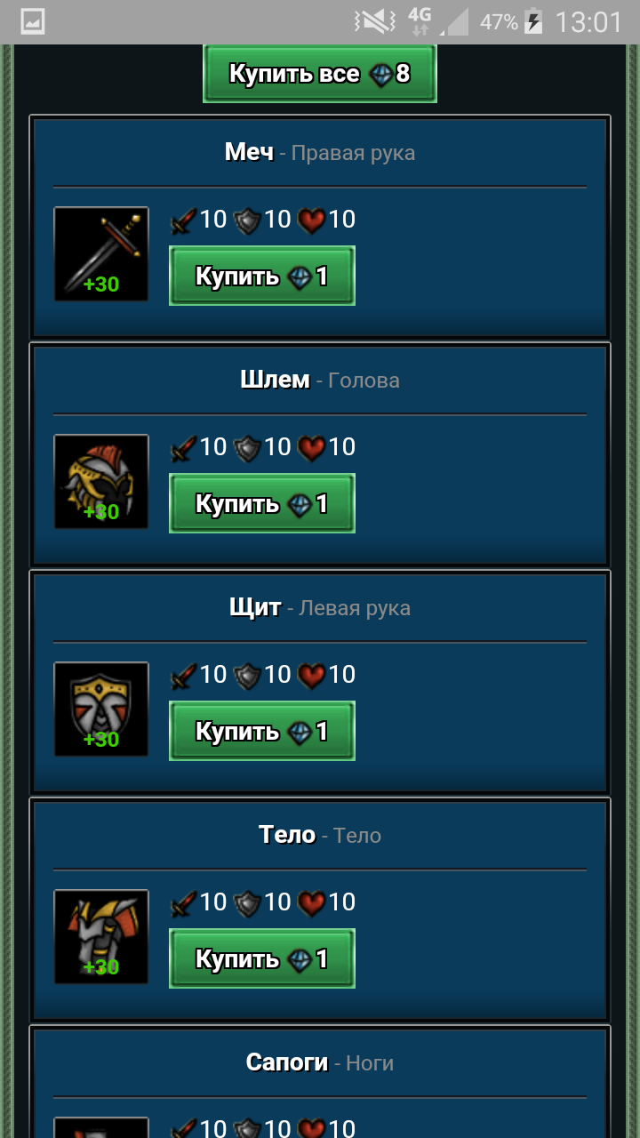Click the heart health icon in Меч stats
The height and width of the screenshot is (1138, 640).
click(311, 220)
